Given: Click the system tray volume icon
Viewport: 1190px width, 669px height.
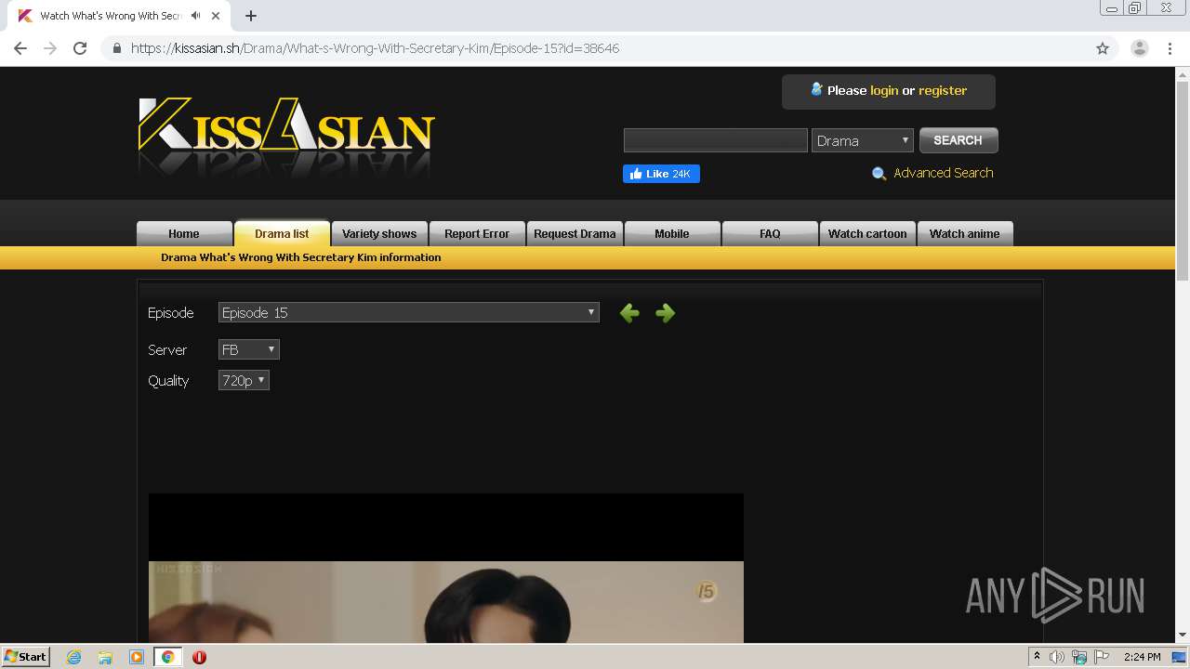Looking at the screenshot, I should coord(1057,657).
